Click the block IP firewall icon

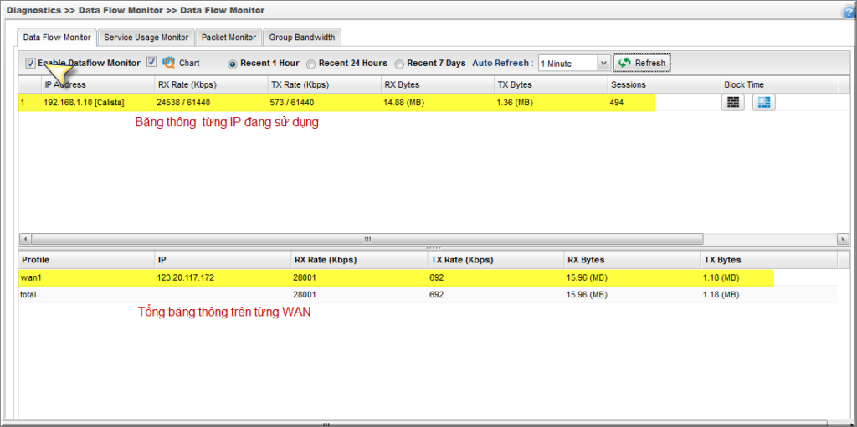pyautogui.click(x=733, y=102)
